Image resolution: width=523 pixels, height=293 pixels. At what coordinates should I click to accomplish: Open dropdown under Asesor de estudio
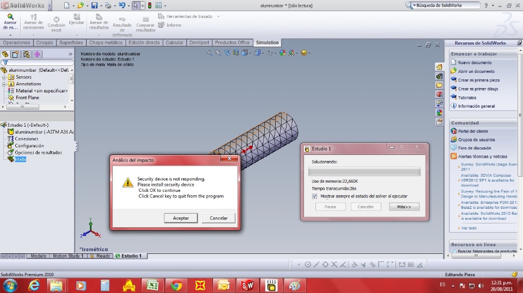pyautogui.click(x=10, y=35)
